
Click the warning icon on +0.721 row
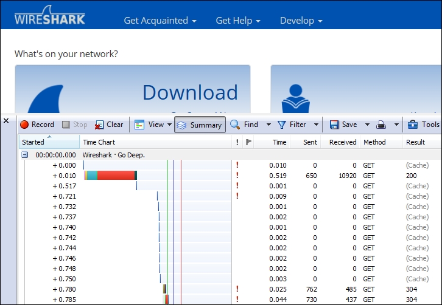pos(237,196)
